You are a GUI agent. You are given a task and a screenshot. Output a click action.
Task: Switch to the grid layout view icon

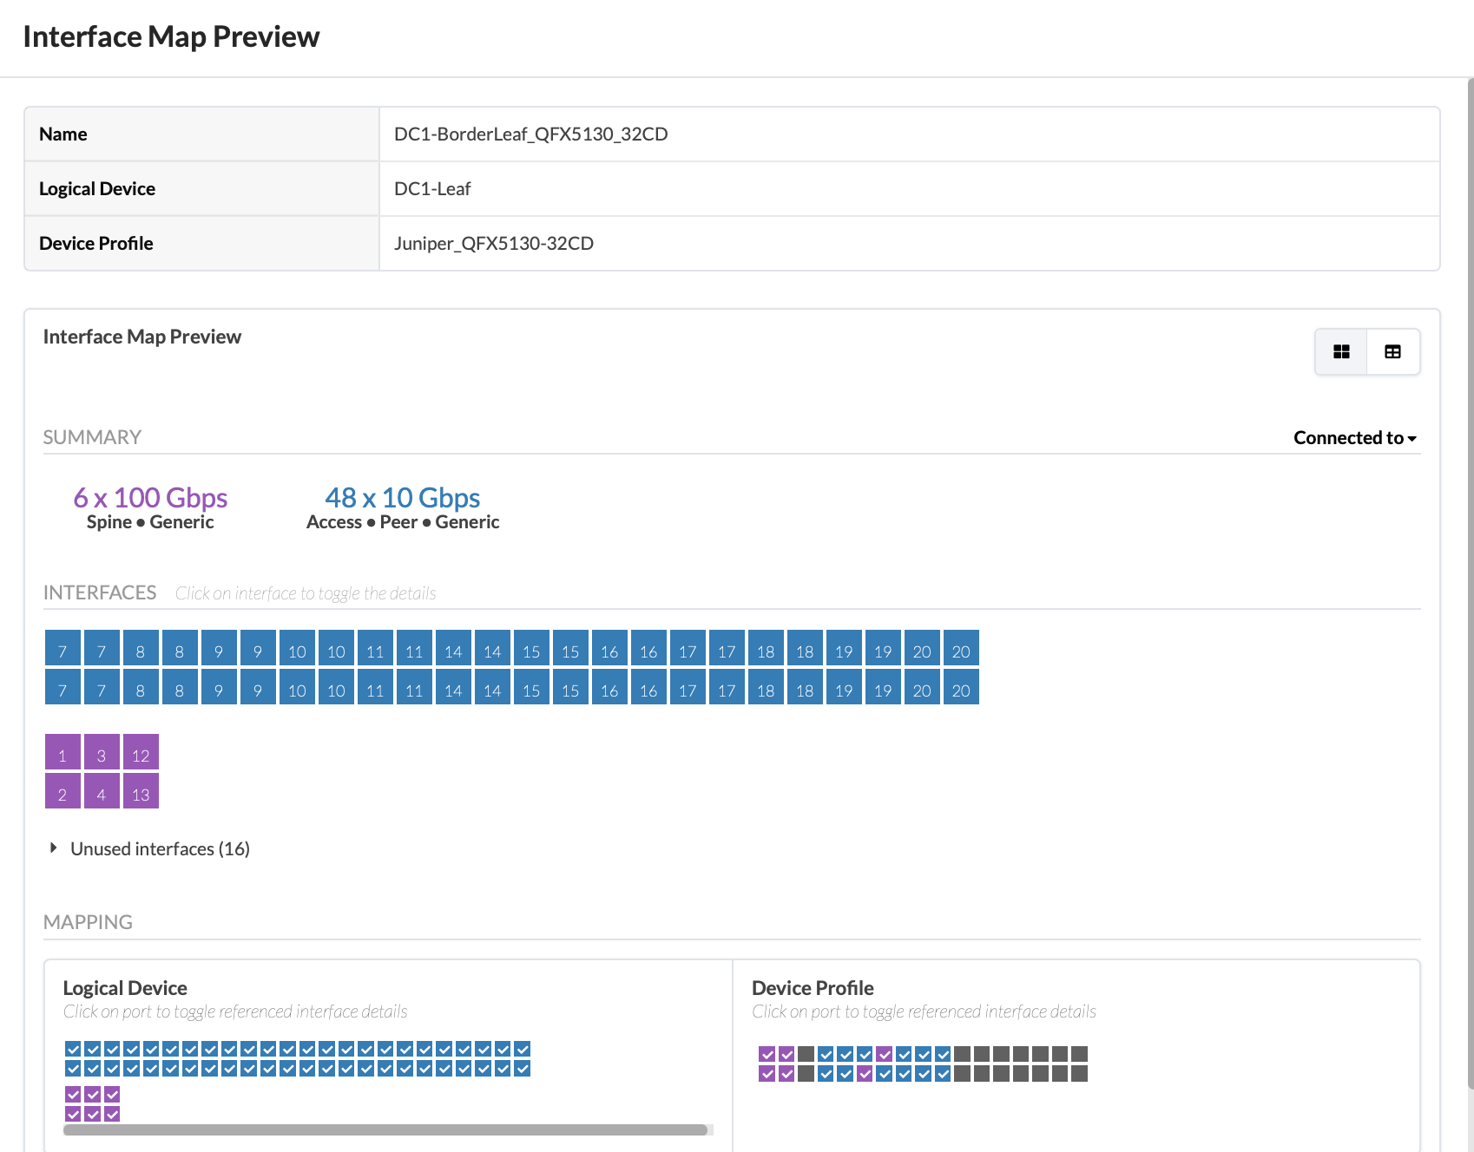point(1341,351)
